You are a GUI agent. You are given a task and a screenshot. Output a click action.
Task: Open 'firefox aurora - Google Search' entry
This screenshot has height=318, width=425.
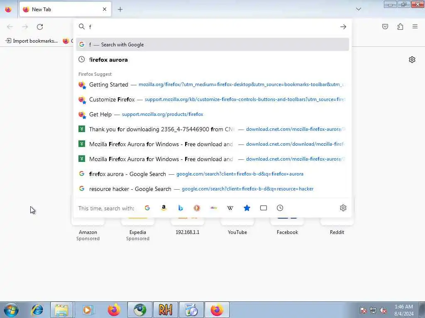[212, 174]
